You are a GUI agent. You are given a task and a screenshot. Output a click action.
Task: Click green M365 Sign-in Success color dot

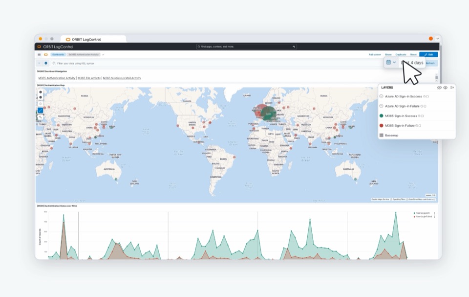point(382,115)
